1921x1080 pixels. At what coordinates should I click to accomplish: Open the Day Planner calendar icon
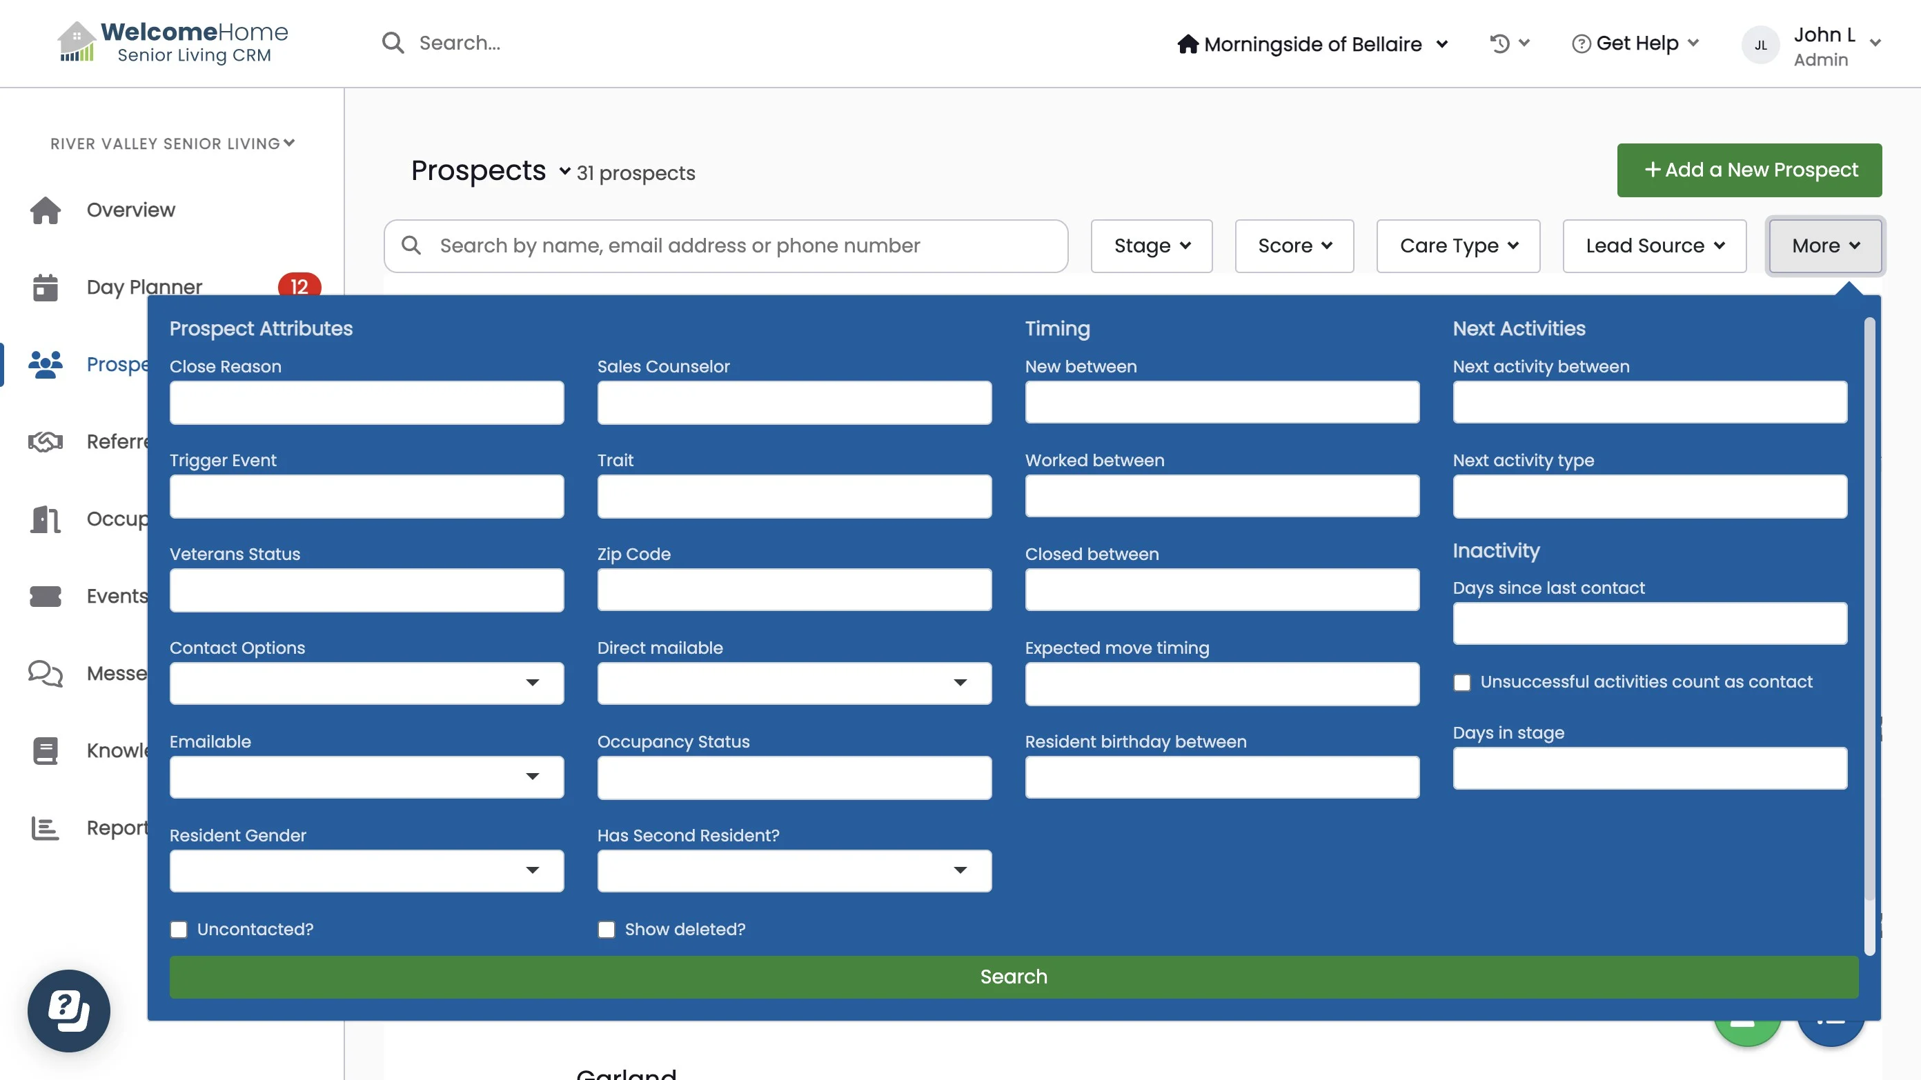point(46,288)
